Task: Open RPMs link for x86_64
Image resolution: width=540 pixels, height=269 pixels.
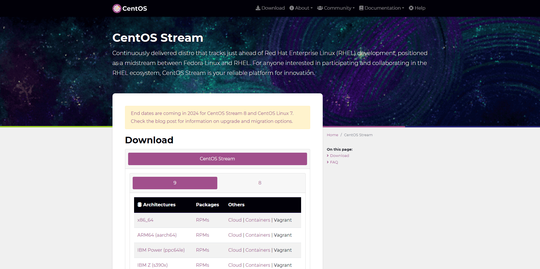Action: (203, 220)
